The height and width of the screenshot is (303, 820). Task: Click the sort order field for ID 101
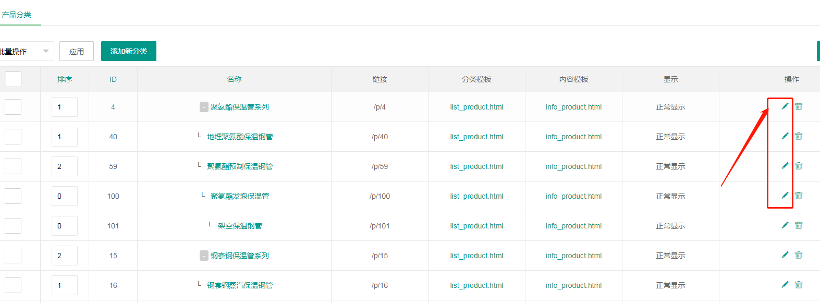(65, 226)
